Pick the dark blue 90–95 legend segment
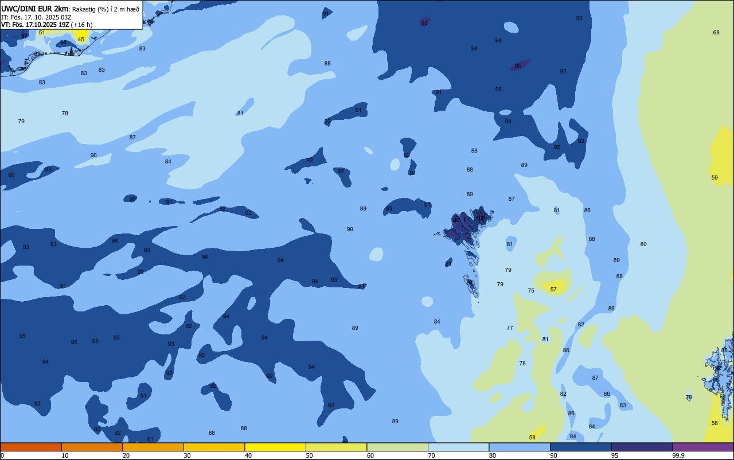The width and height of the screenshot is (734, 460). pos(580,447)
